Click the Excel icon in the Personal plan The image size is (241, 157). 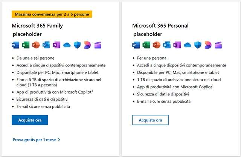pos(146,45)
